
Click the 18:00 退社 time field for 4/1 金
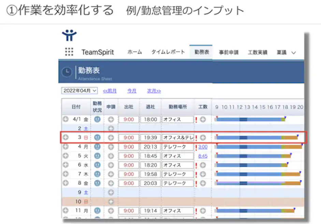(151, 119)
